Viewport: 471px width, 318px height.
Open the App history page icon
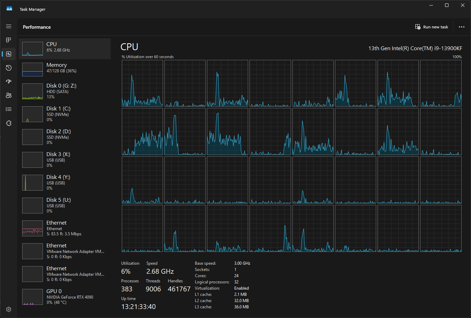point(9,68)
